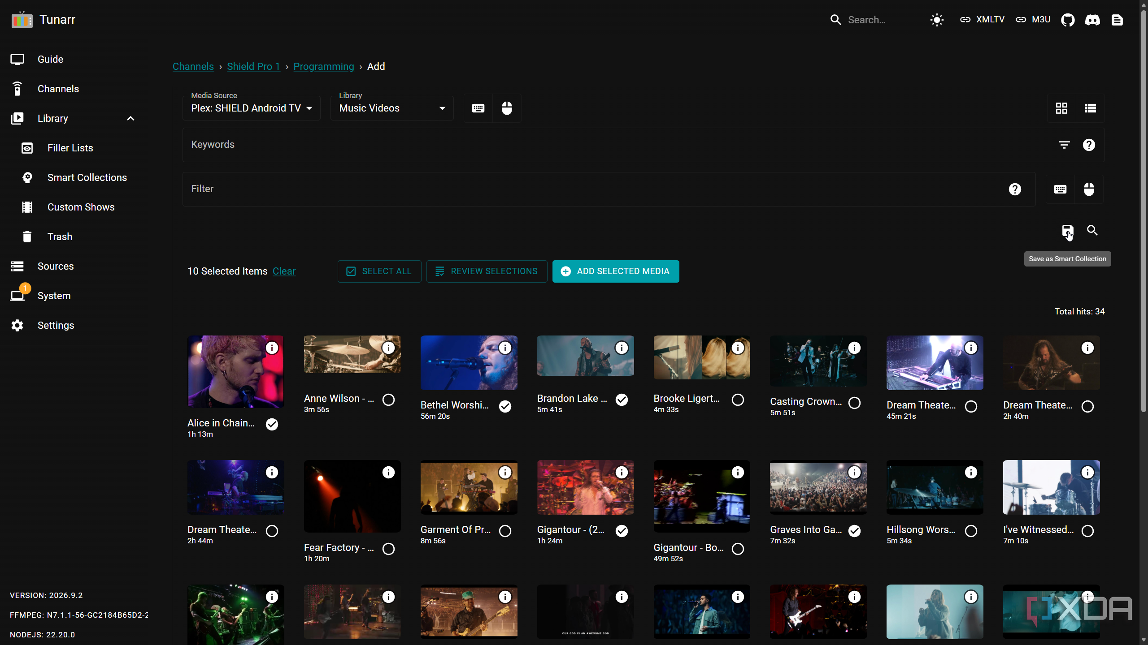Select keyboard input icon beside Filter
The image size is (1148, 645).
1060,189
